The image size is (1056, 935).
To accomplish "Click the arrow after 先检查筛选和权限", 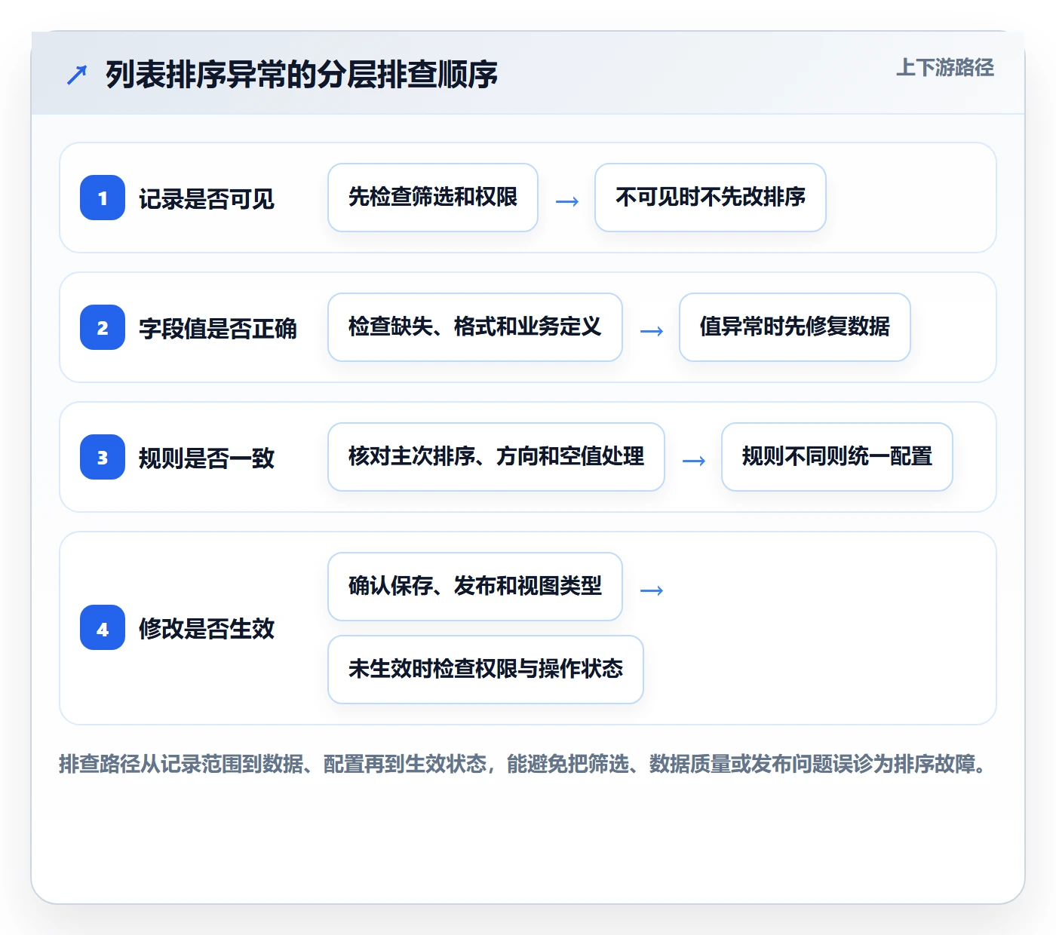I will point(567,201).
